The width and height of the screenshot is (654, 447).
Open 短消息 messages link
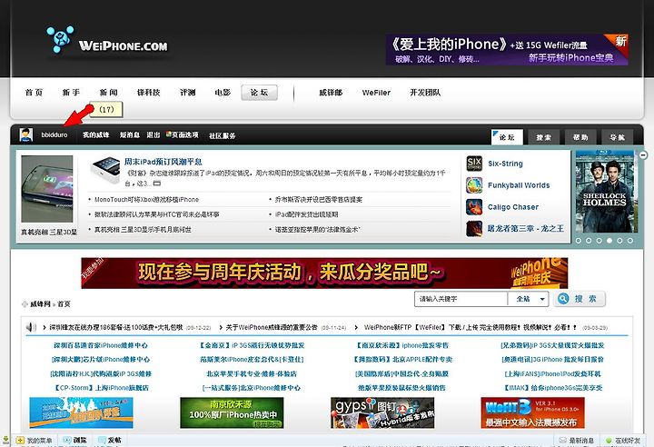130,134
